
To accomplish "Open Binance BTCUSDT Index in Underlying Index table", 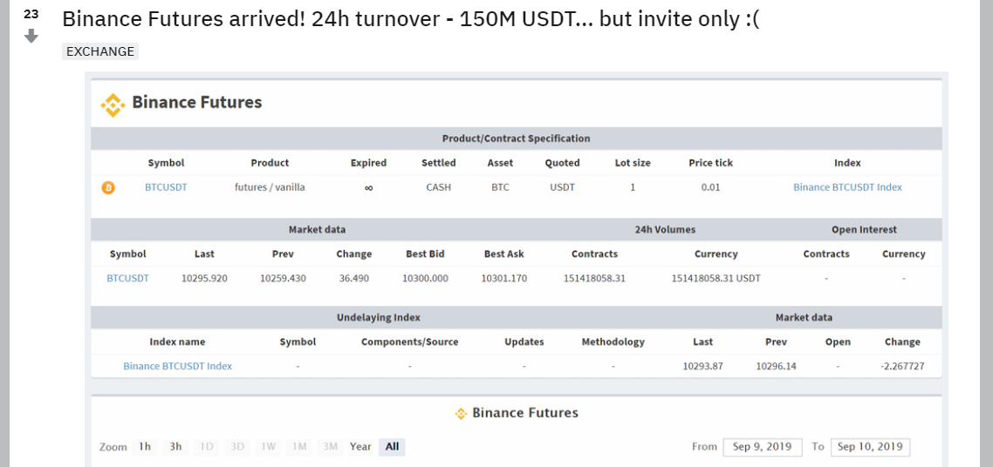I will click(x=177, y=367).
